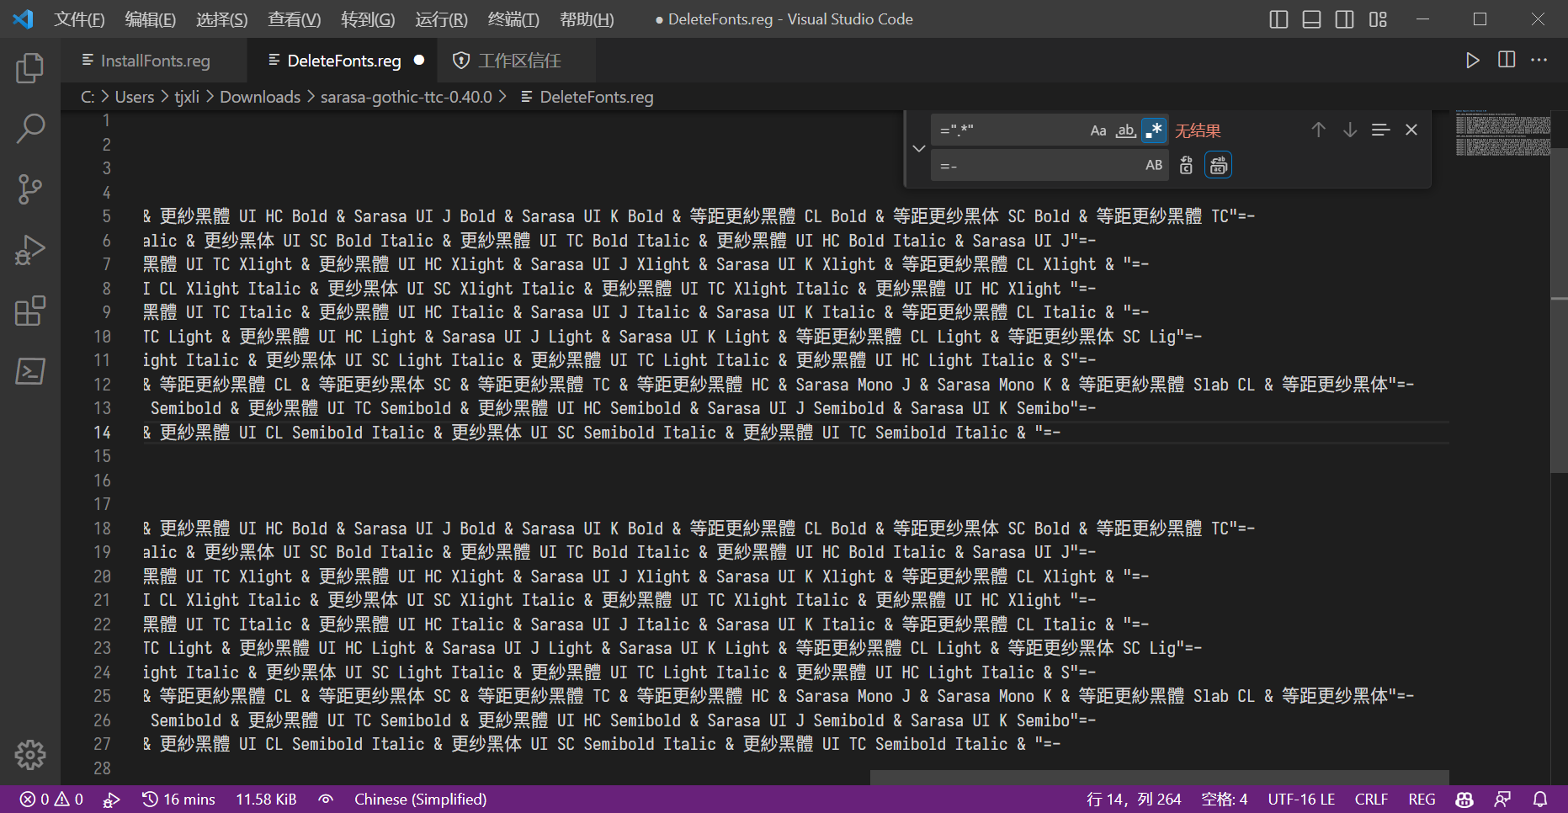Click the Copilot icon in the status bar

coord(1464,799)
